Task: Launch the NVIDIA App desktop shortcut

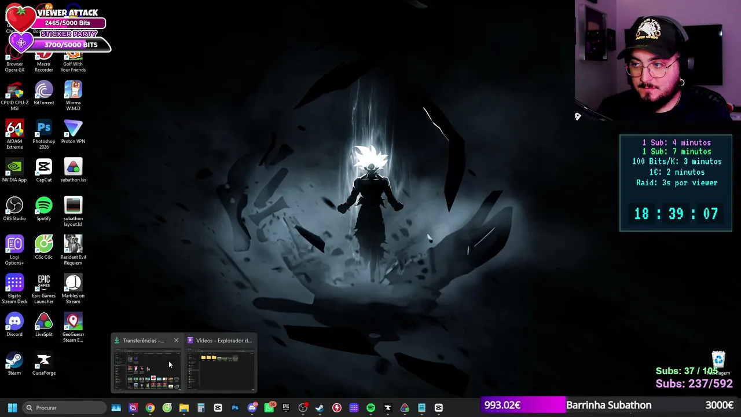Action: (x=14, y=170)
